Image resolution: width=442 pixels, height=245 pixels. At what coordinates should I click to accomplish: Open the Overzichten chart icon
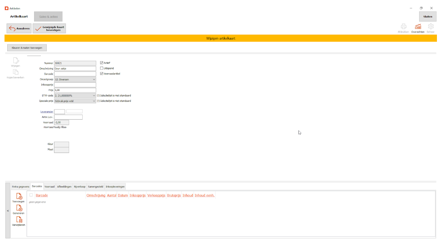(x=418, y=27)
